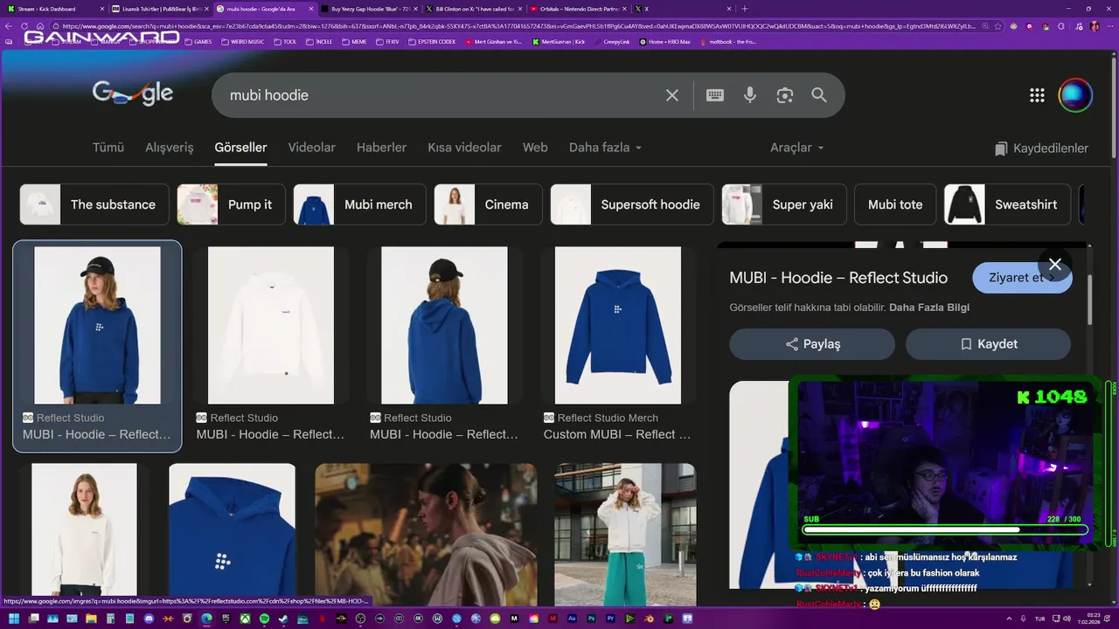Open the Windows Start menu
This screenshot has height=629, width=1119.
[14, 619]
